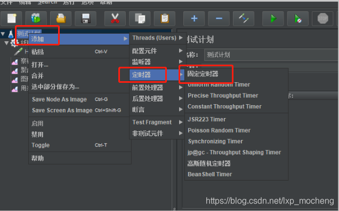Image resolution: width=339 pixels, height=211 pixels.
Task: Click Start no pauses icon
Action: [298, 18]
